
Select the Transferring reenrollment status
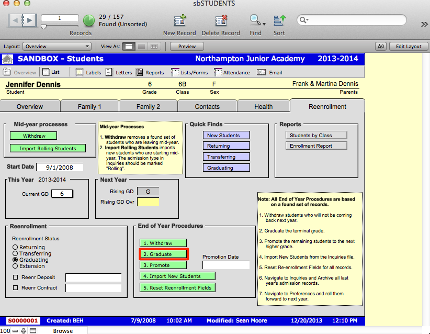point(16,253)
